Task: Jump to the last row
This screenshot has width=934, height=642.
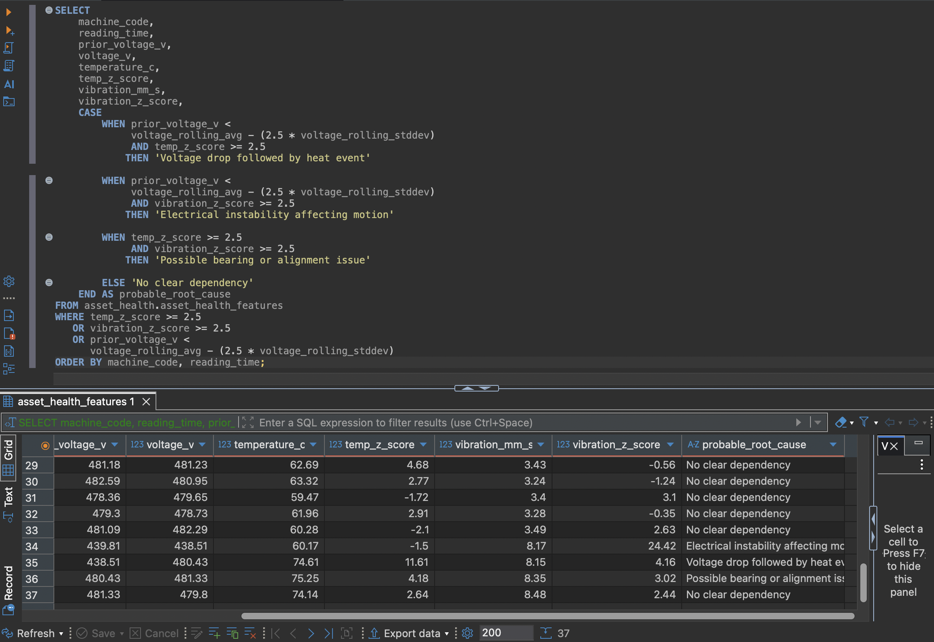Action: (x=328, y=633)
